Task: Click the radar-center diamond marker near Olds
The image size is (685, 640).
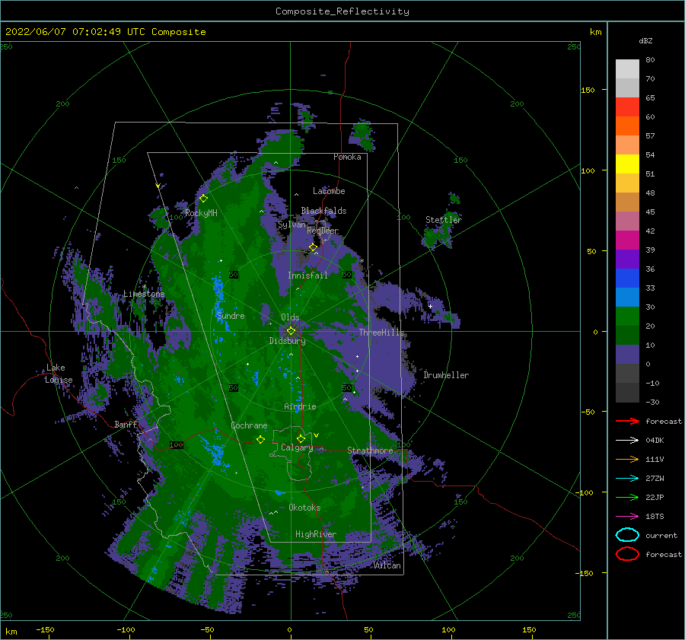Action: pyautogui.click(x=291, y=331)
